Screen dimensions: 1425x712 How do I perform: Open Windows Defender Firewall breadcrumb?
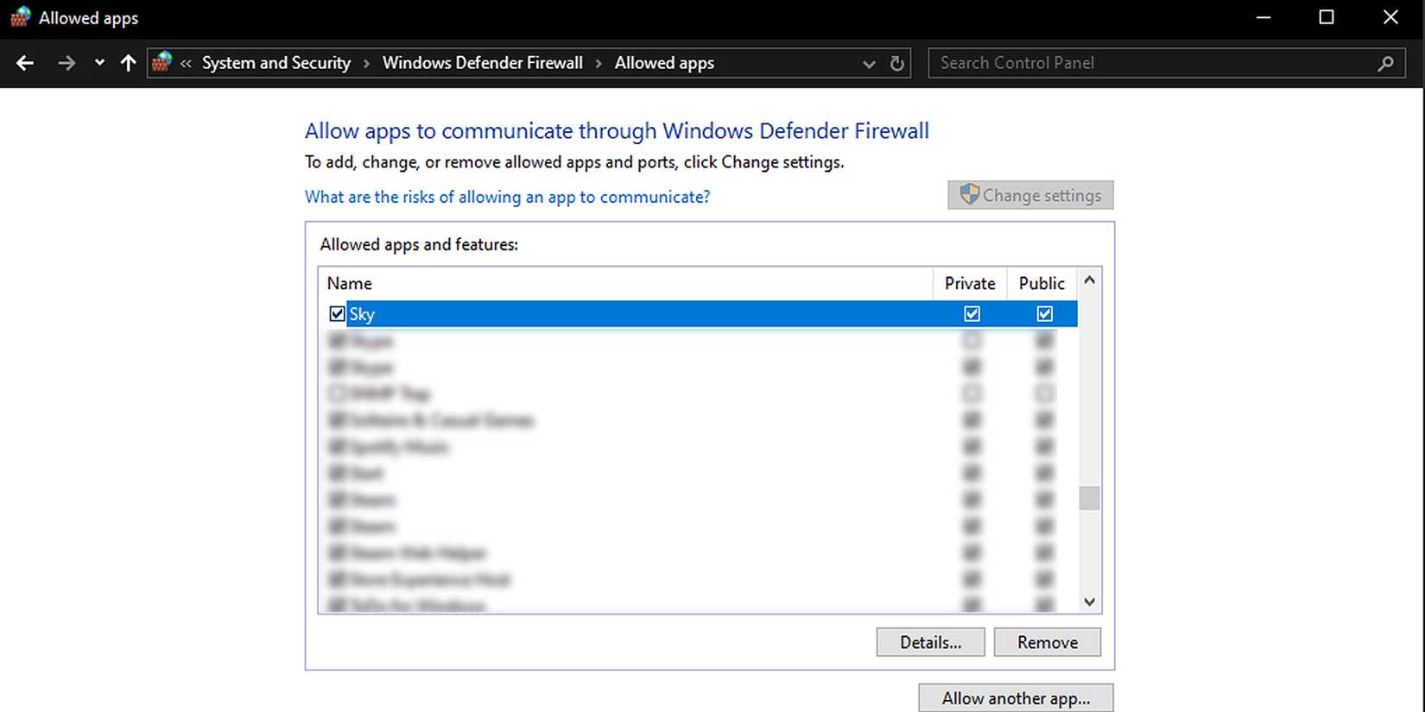pyautogui.click(x=483, y=63)
